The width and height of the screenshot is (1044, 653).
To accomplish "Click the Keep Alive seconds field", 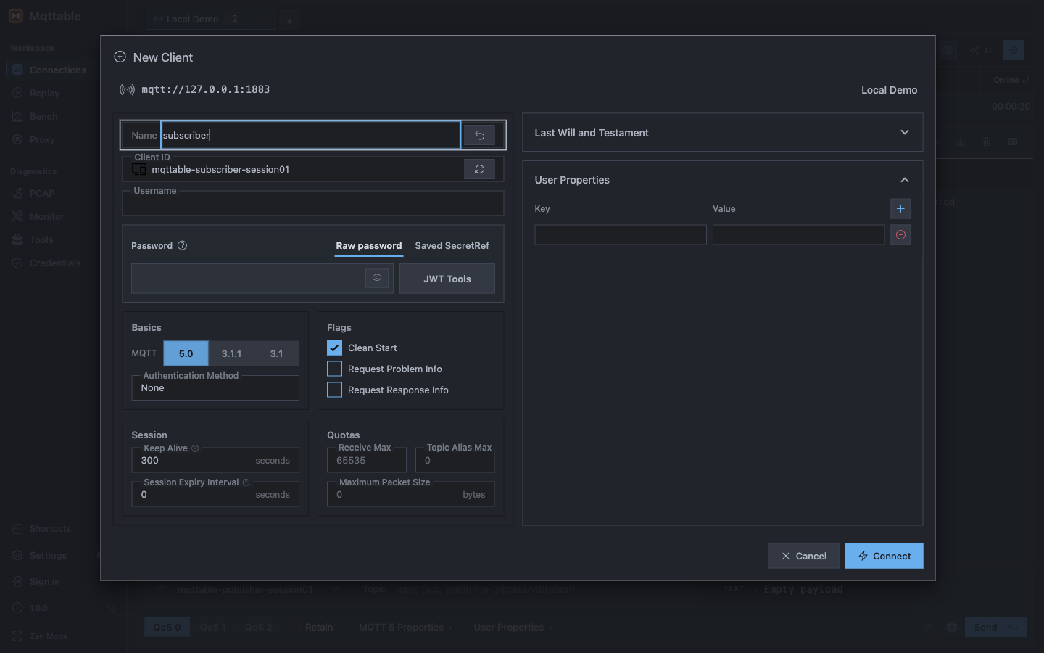I will click(215, 460).
